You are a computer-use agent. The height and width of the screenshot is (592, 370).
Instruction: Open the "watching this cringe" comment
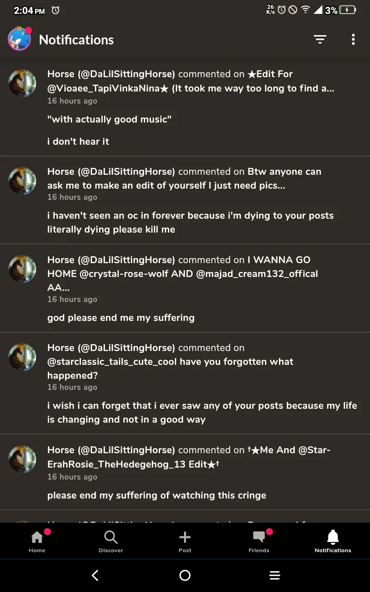156,495
